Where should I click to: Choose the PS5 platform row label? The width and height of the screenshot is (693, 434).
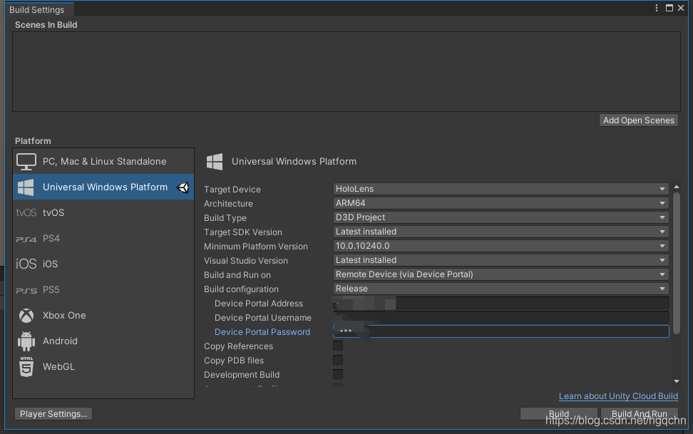click(51, 290)
